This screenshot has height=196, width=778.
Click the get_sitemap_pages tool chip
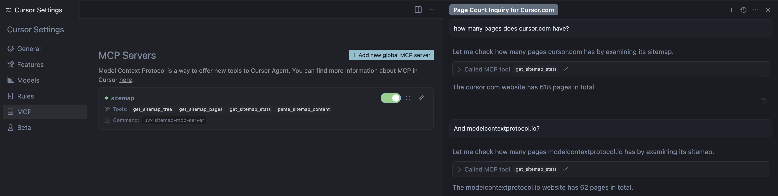click(201, 109)
